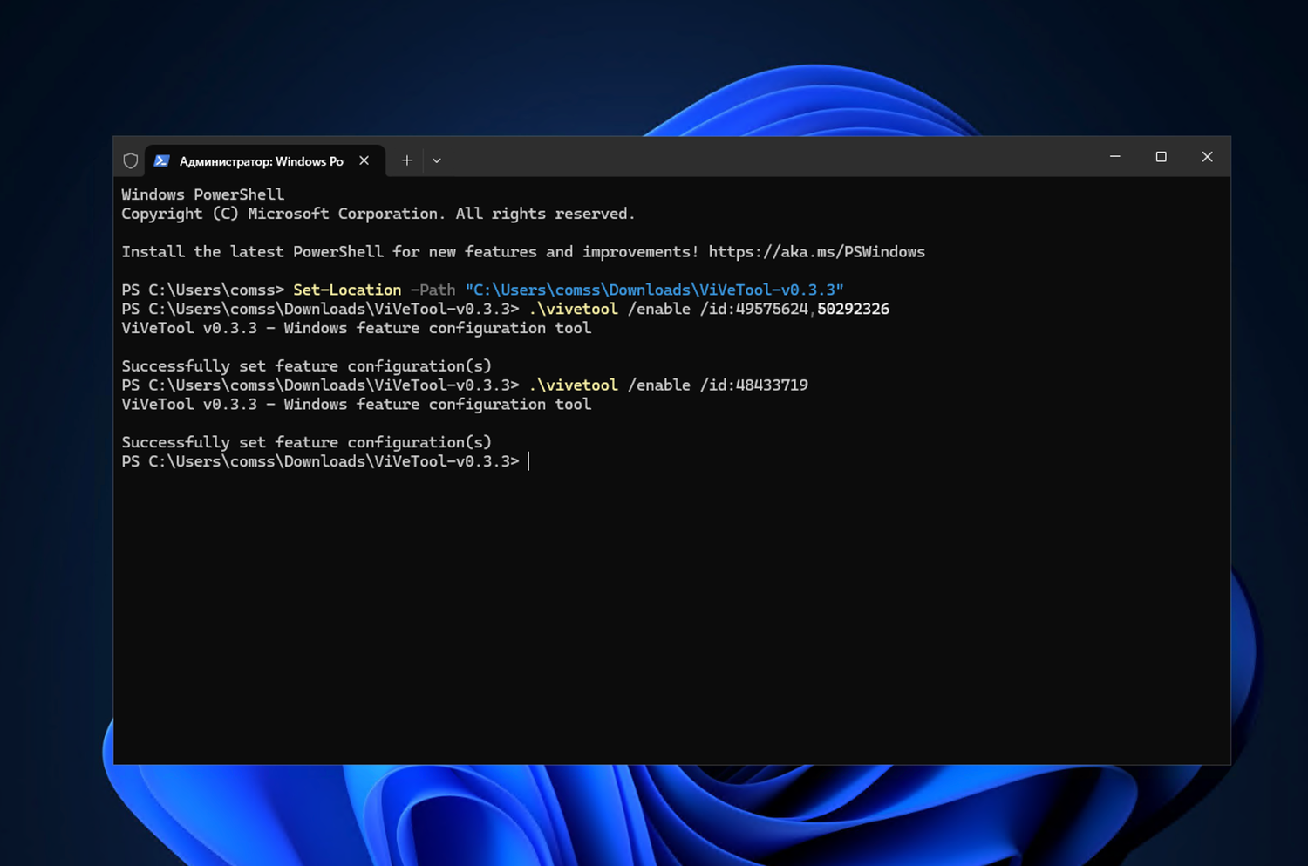The width and height of the screenshot is (1308, 866).
Task: Click the /id:48433719 argument
Action: (754, 385)
